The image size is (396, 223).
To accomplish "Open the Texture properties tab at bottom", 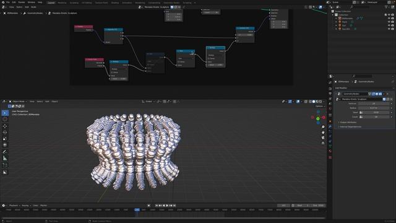I will [330, 157].
